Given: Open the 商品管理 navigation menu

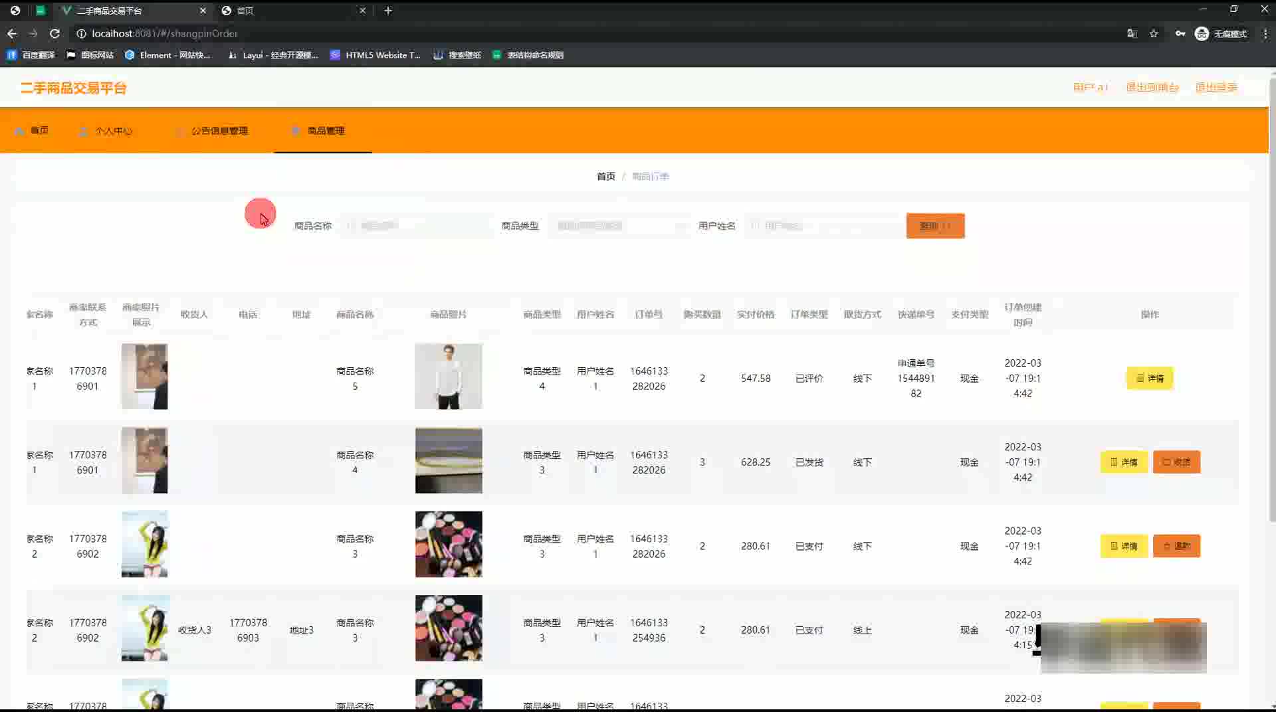Looking at the screenshot, I should [x=325, y=131].
